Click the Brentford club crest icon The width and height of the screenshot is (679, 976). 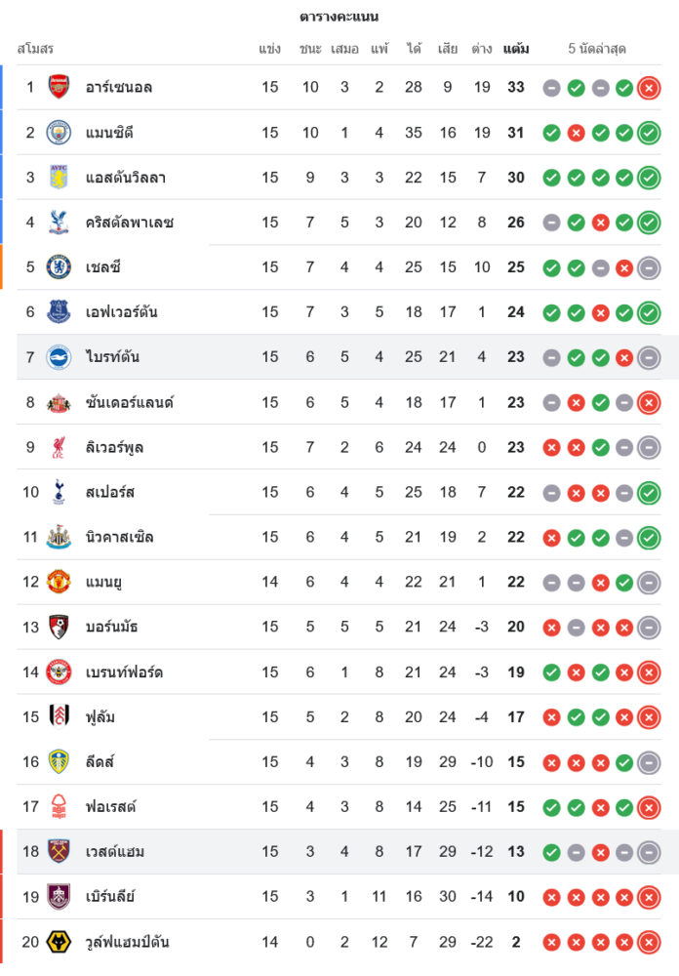click(x=59, y=671)
